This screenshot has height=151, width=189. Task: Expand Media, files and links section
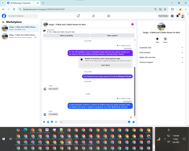[x=161, y=57]
